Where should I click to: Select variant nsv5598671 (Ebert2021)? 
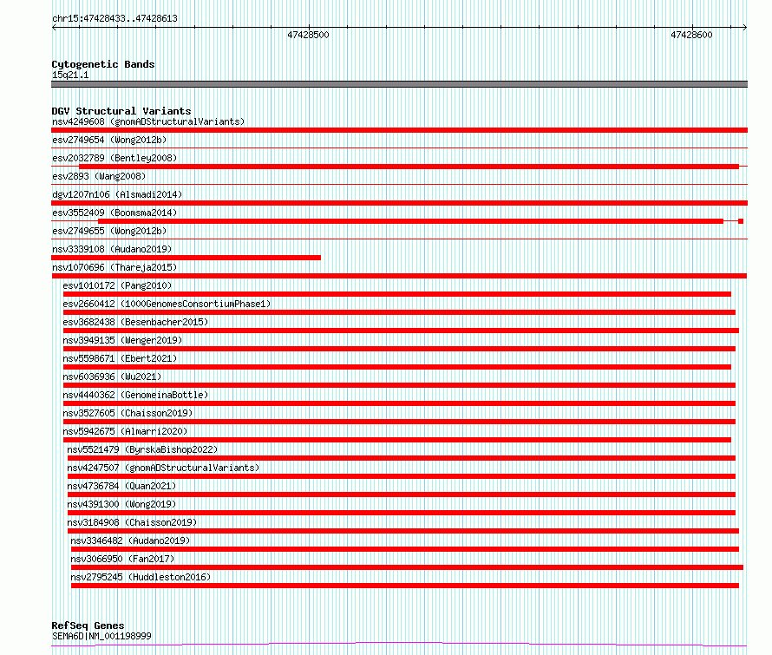pyautogui.click(x=120, y=358)
